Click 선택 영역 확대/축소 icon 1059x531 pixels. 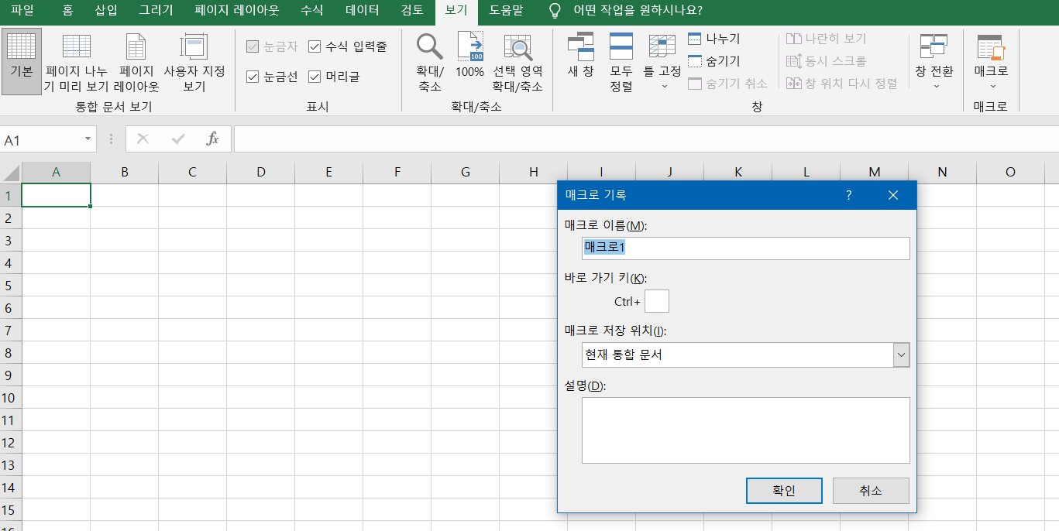click(518, 47)
